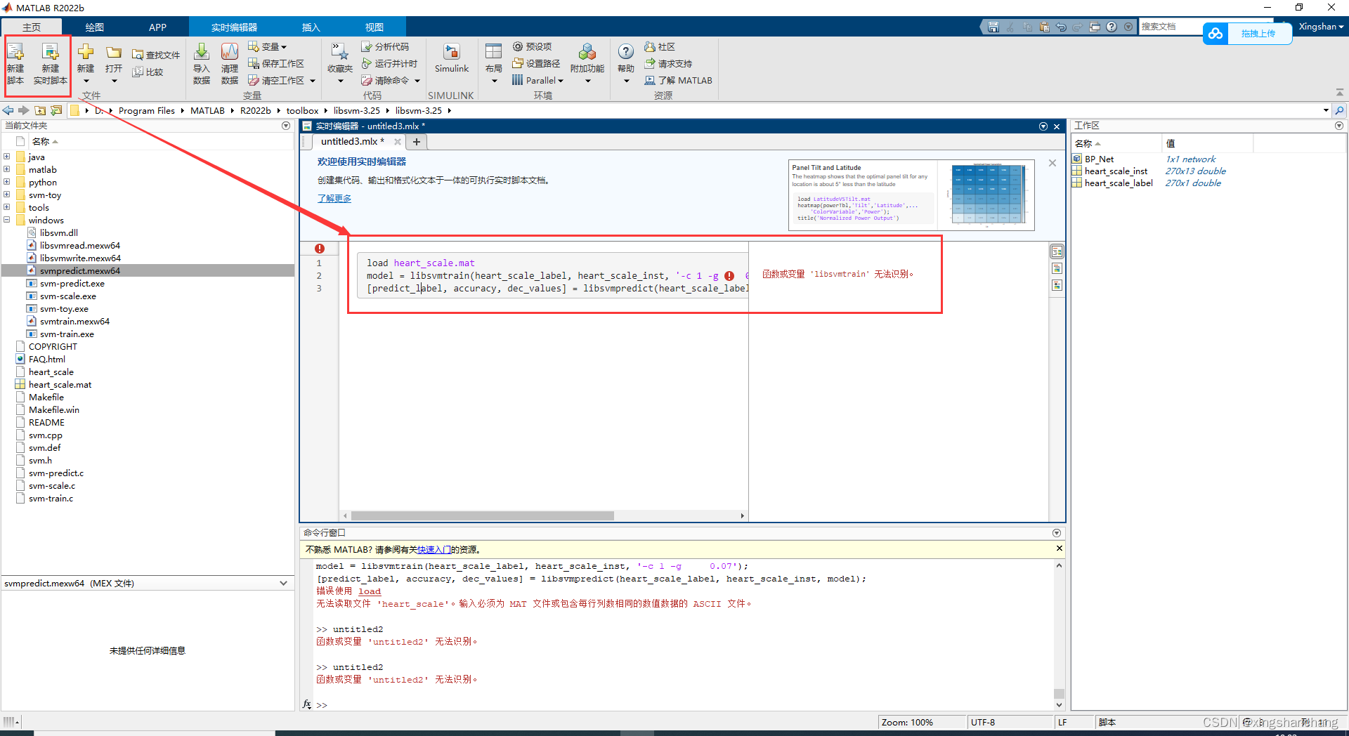Click the 搜索文档 search documentation field

click(x=1172, y=27)
